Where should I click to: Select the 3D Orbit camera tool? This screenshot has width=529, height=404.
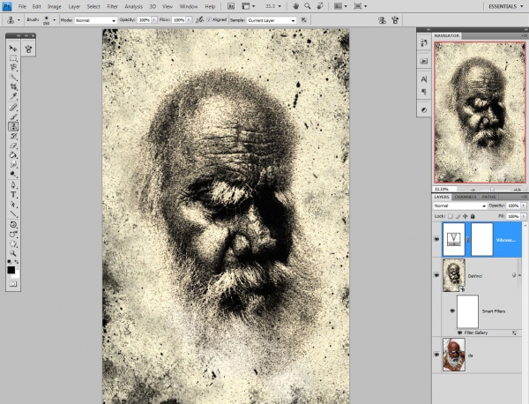(13, 235)
